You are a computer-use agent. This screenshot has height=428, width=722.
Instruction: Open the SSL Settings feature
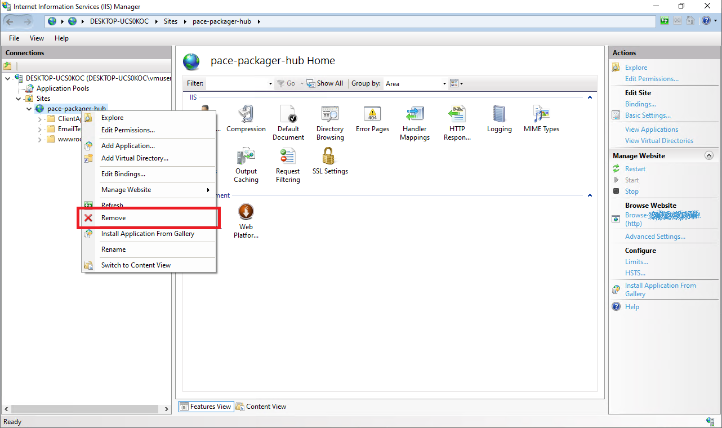point(330,161)
